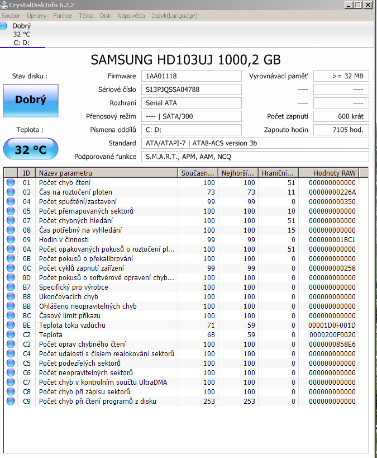Click status orb for Teplota row
377x458 pixels.
coord(11,335)
